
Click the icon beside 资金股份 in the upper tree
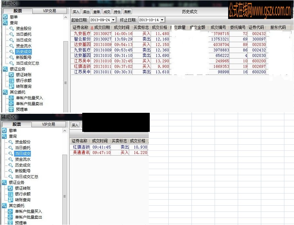coord(12,29)
